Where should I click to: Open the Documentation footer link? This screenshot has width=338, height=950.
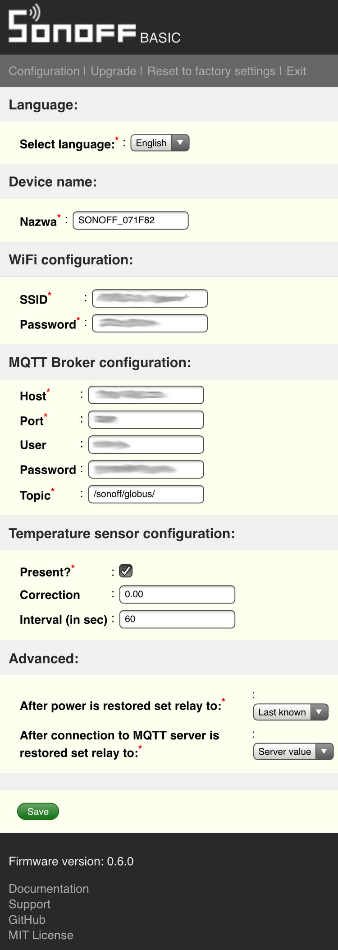(x=49, y=889)
